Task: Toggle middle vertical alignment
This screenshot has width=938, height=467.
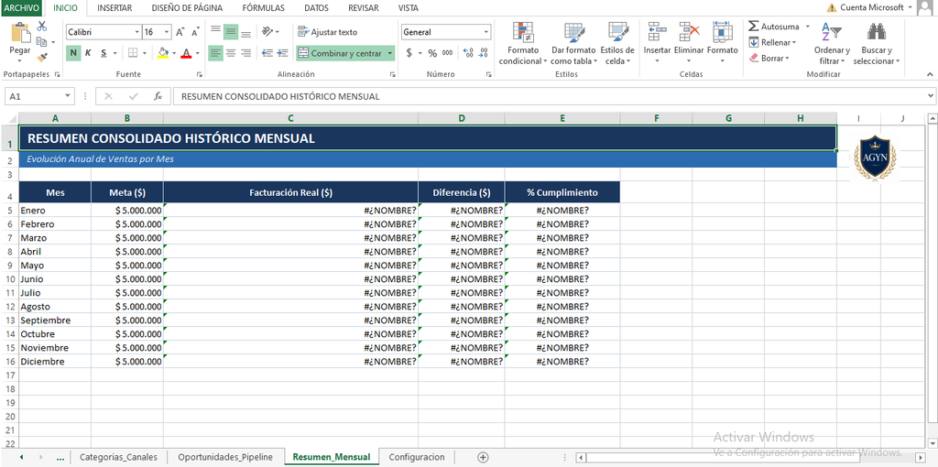Action: click(x=231, y=32)
